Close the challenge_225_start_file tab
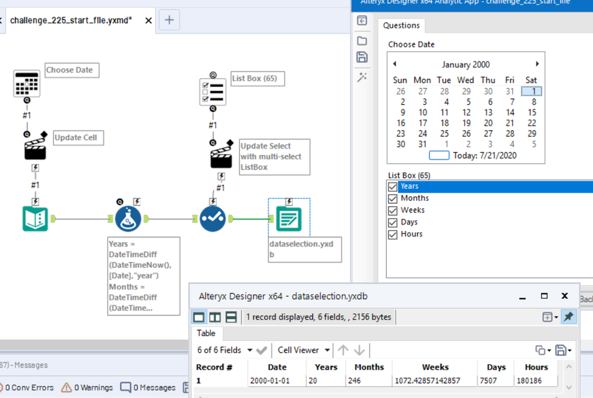 149,20
